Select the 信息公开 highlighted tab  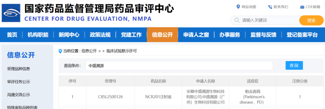162,35
